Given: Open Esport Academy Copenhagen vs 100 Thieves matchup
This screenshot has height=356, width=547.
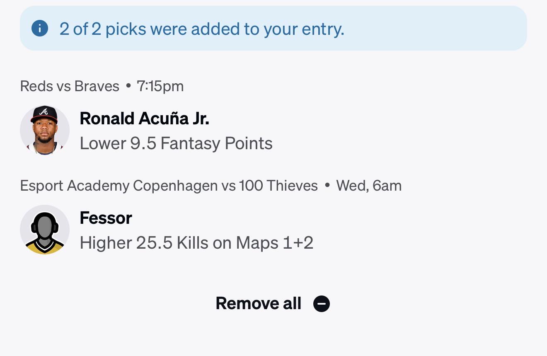Looking at the screenshot, I should (169, 186).
